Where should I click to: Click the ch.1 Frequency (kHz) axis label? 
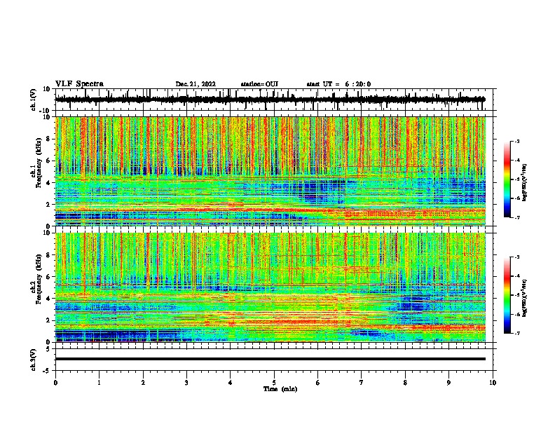pyautogui.click(x=36, y=163)
